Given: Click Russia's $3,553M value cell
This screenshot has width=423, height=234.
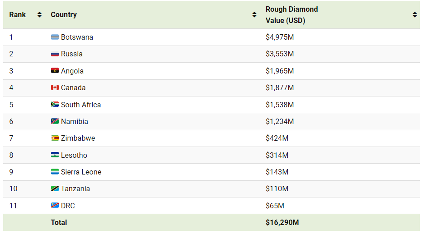Looking at the screenshot, I should tap(280, 54).
